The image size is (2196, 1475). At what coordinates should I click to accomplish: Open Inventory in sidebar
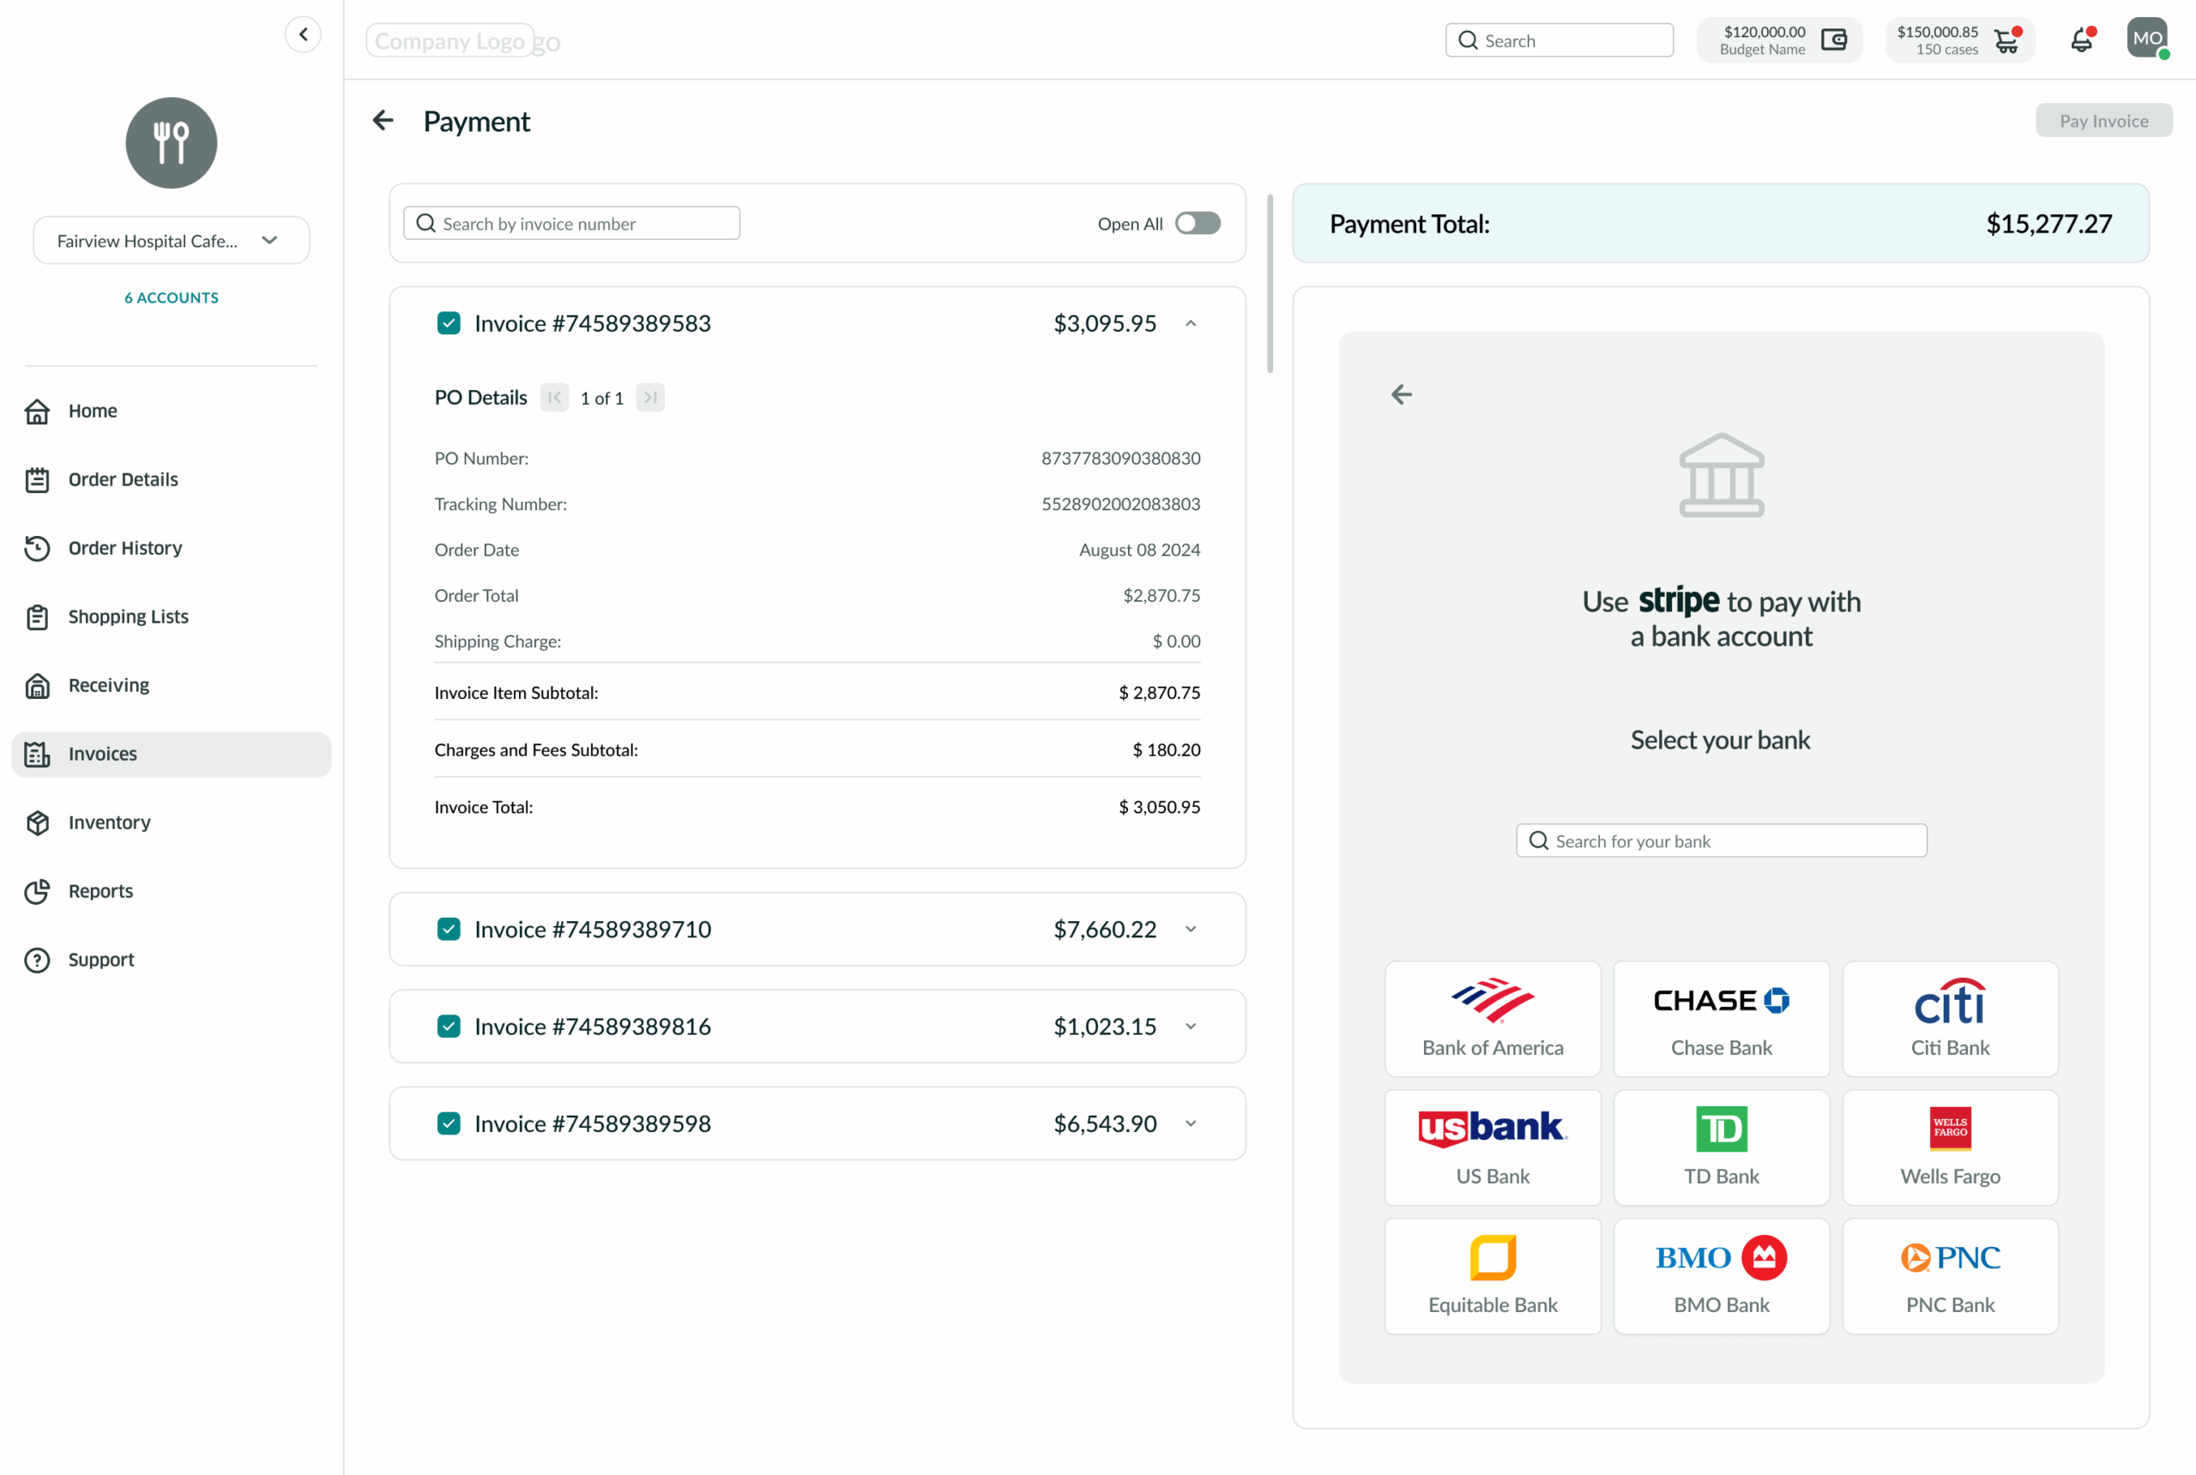[172, 823]
